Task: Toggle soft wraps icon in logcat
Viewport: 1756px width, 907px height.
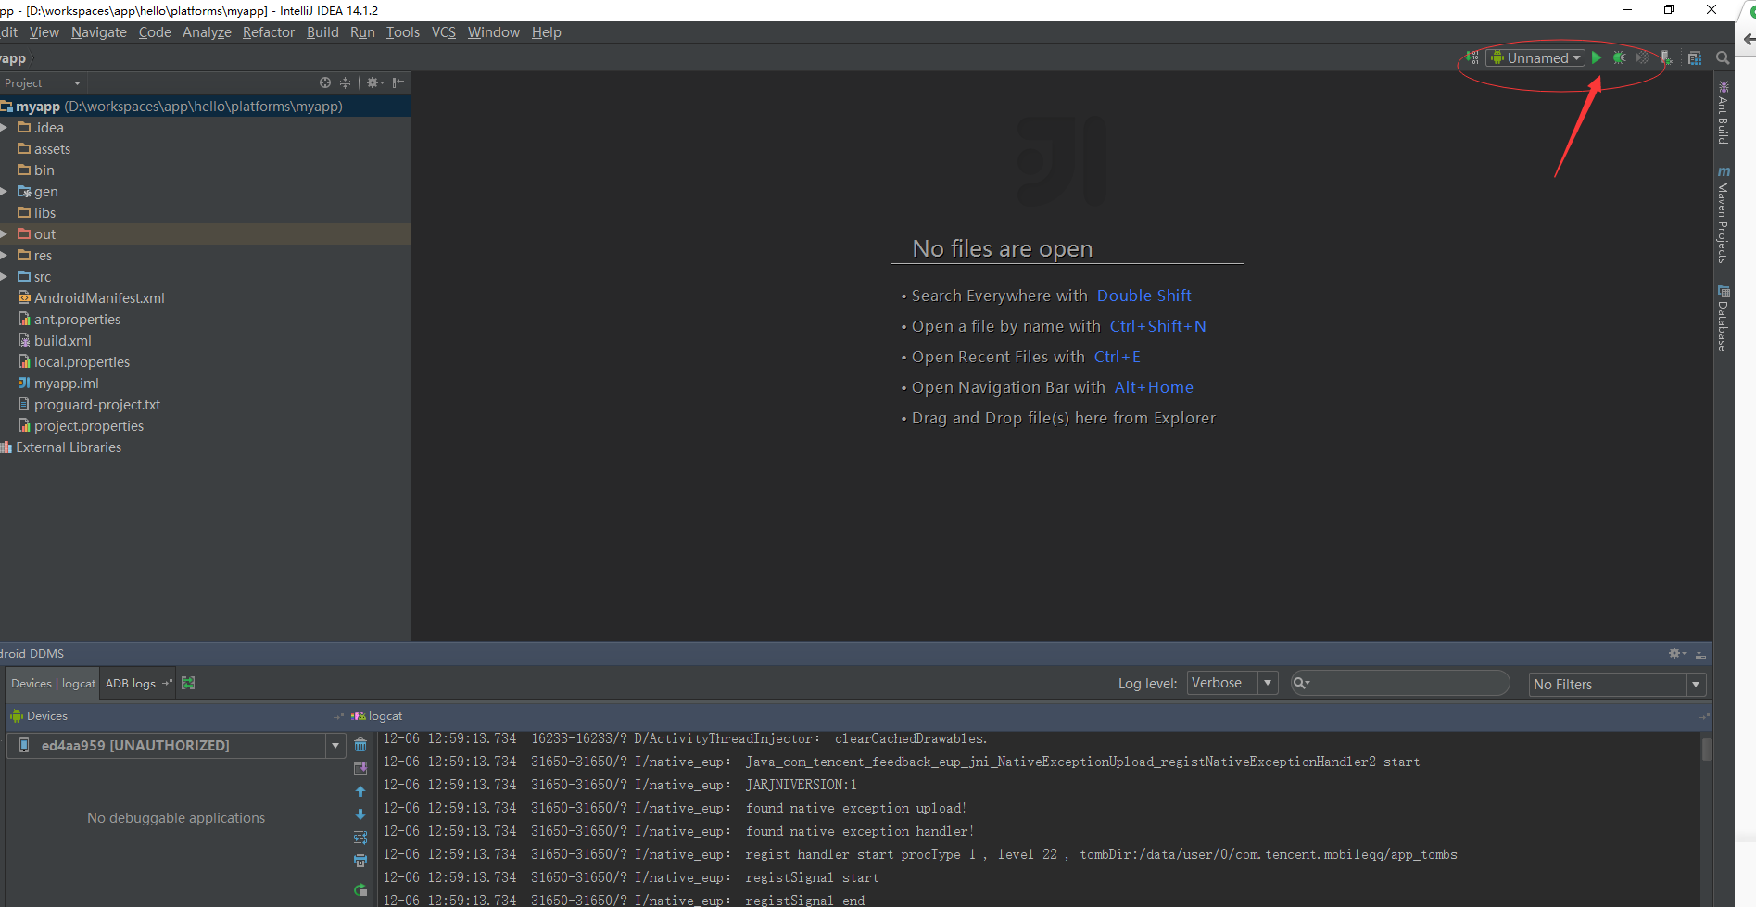Action: [360, 838]
